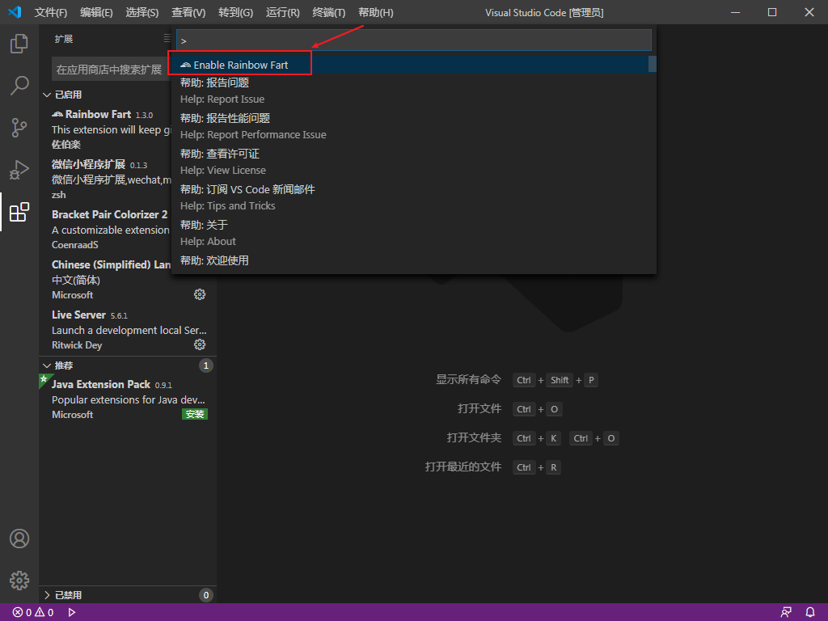Open the Live Server extension entry

[x=127, y=330]
